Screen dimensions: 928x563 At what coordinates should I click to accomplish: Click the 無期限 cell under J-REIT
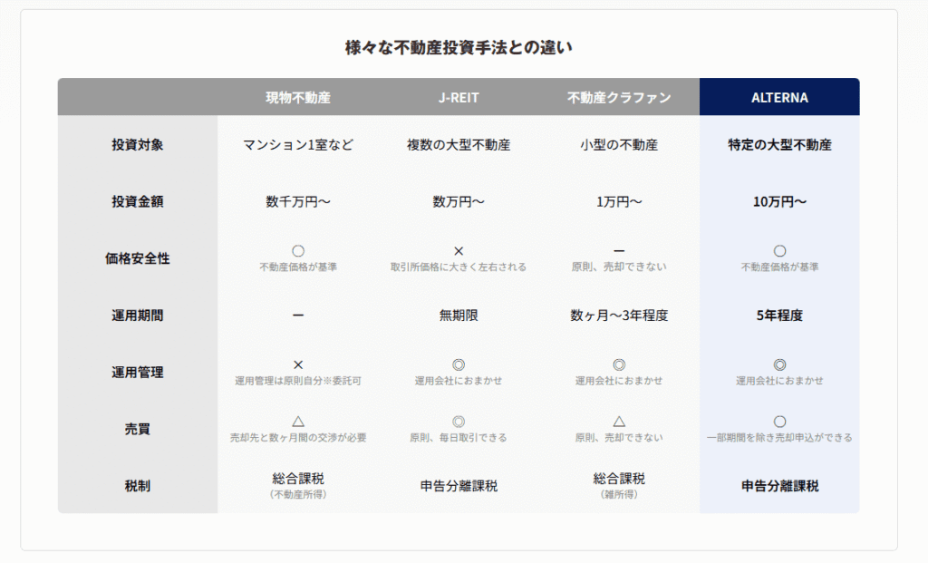pos(459,316)
